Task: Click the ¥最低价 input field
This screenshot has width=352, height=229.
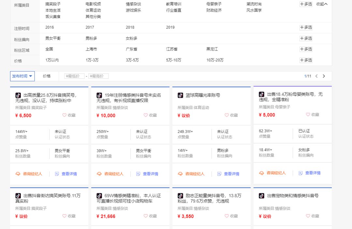Action: coord(74,76)
